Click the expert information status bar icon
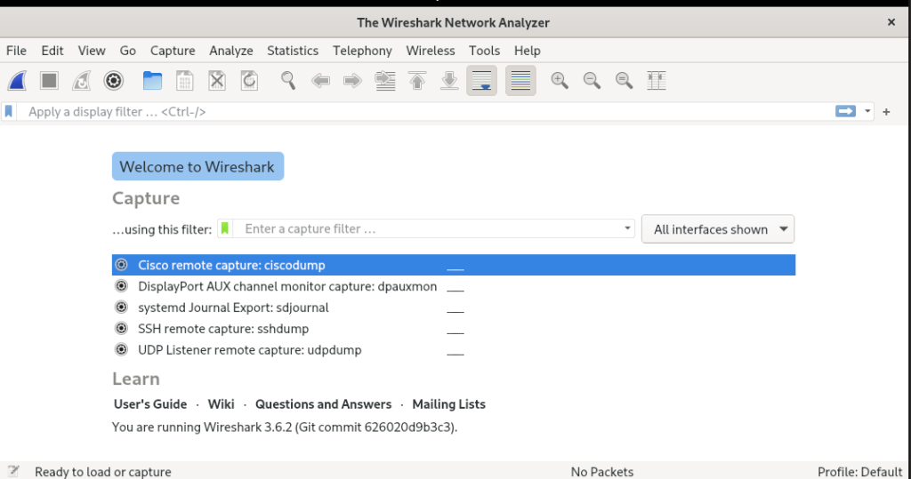This screenshot has width=911, height=479. pyautogui.click(x=14, y=471)
